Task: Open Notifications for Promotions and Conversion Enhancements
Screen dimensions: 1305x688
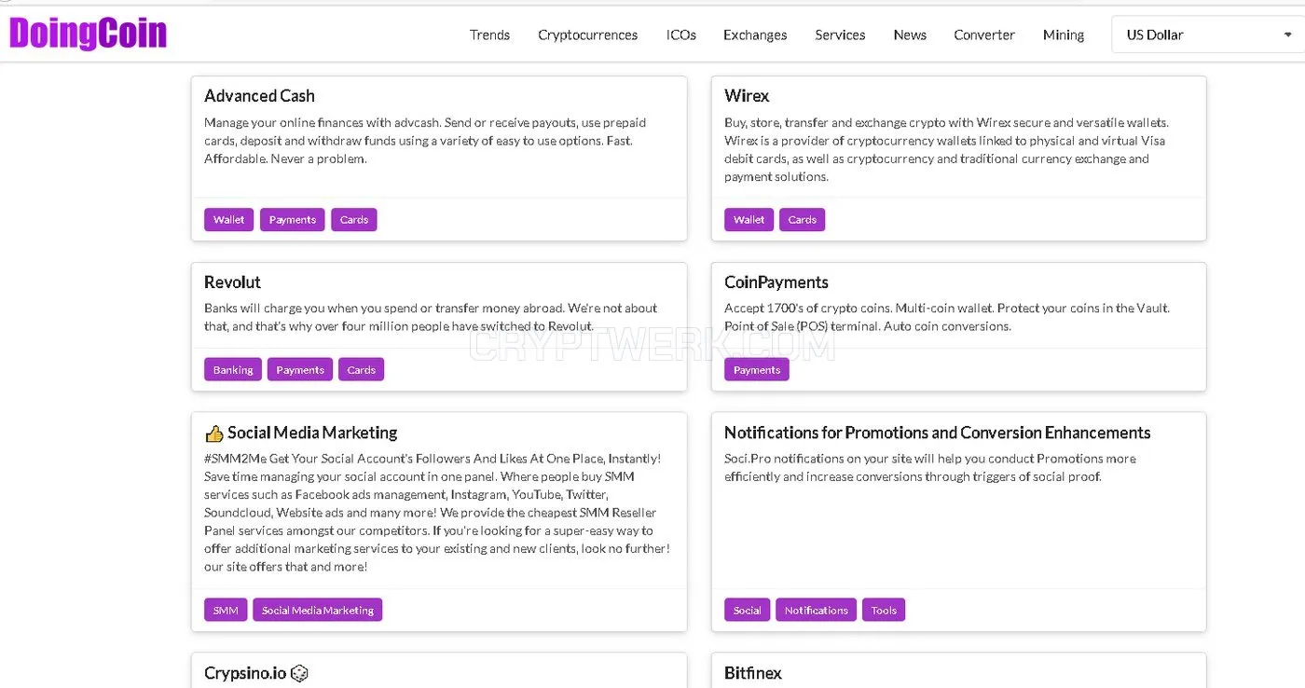Action: [x=938, y=433]
